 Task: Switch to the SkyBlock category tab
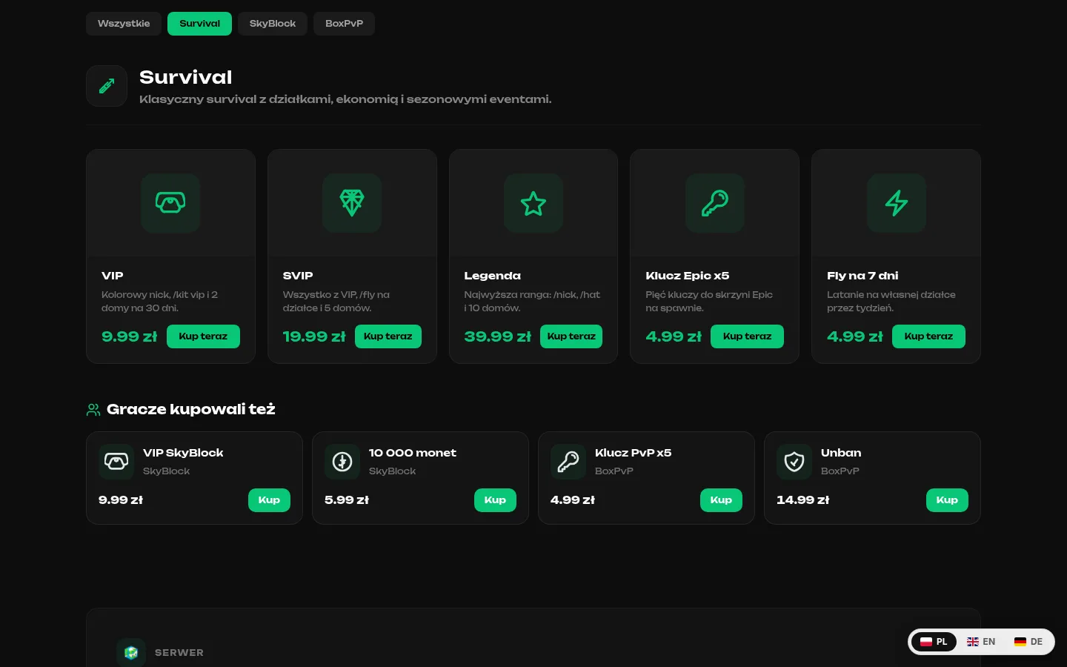[x=273, y=24]
